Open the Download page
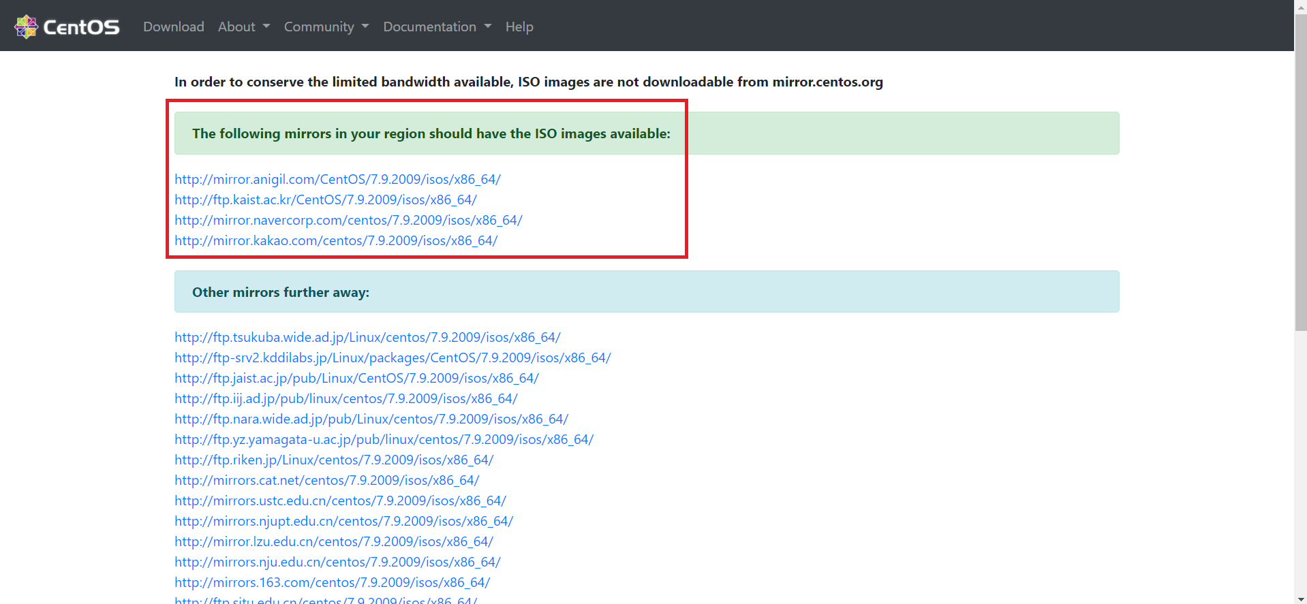This screenshot has height=604, width=1307. click(x=174, y=27)
